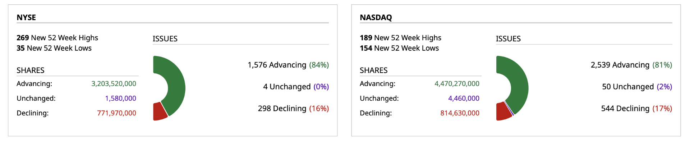Click NYSE 269 New 52 Week Highs

(x=57, y=38)
